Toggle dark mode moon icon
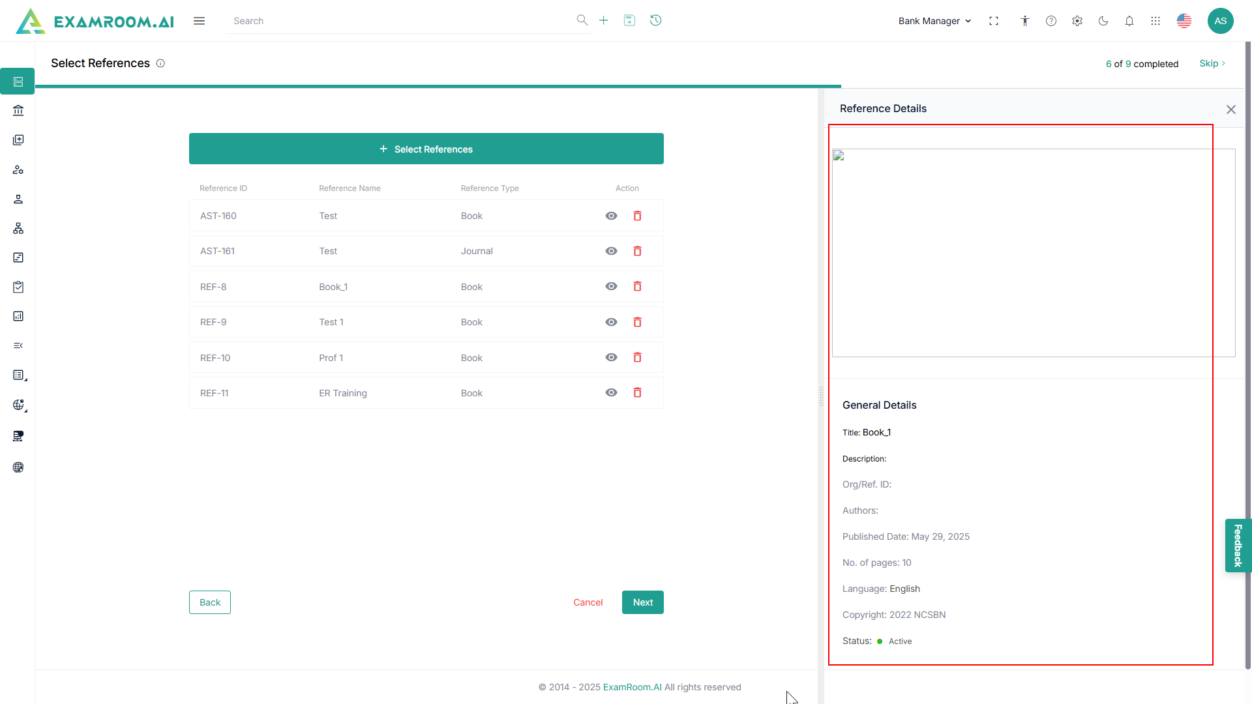The width and height of the screenshot is (1252, 704). pos(1103,21)
